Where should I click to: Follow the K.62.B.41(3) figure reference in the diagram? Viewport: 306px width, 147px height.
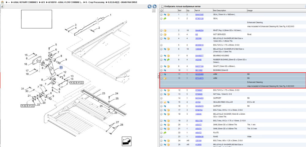(28, 106)
